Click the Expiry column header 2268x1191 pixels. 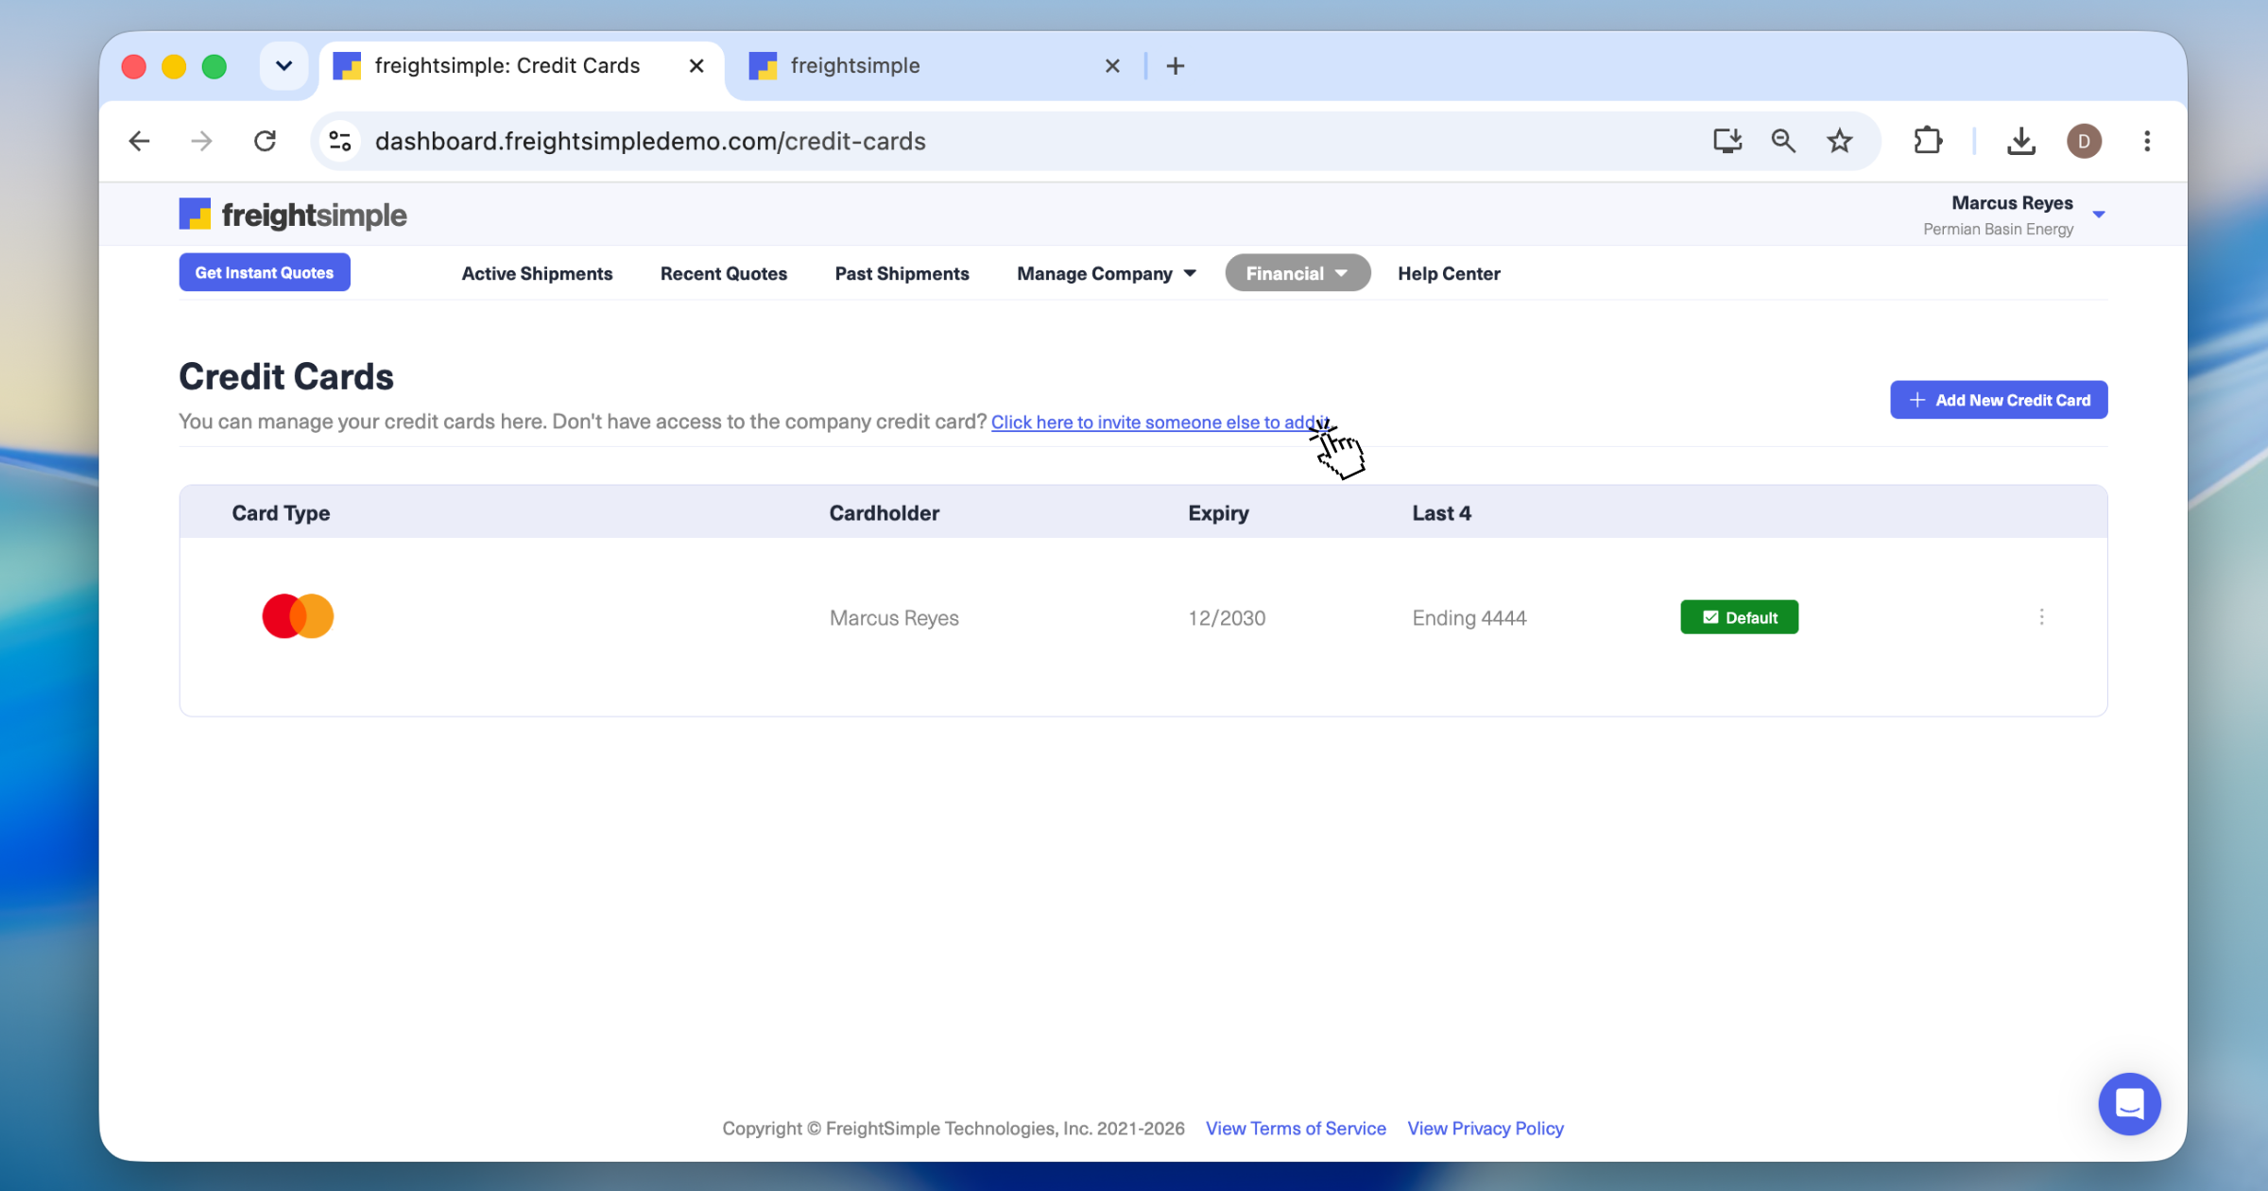coord(1218,512)
